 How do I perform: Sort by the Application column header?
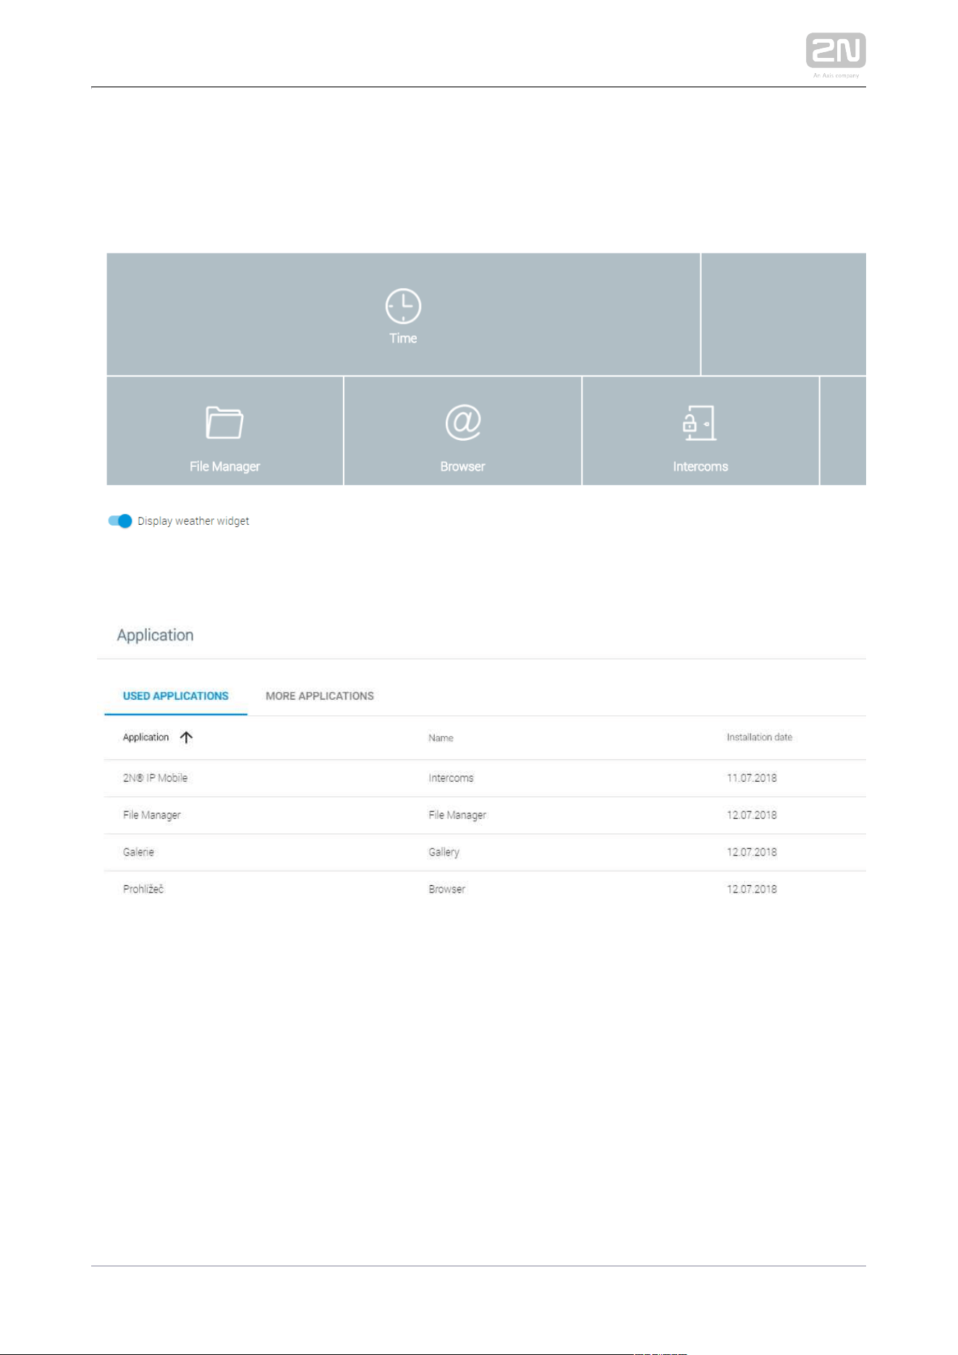coord(145,738)
